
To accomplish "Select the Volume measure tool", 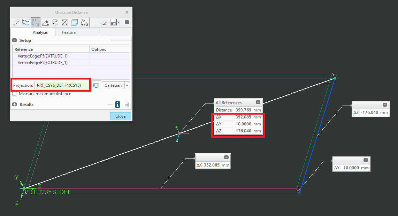I will (75, 22).
